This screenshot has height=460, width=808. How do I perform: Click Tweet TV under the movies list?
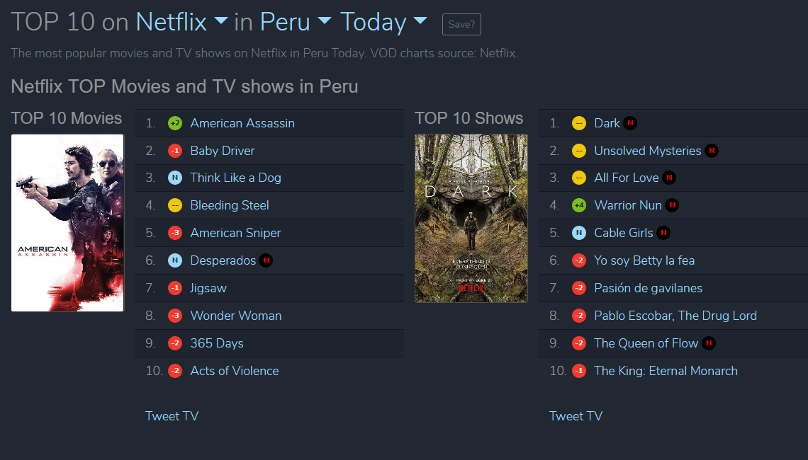pos(172,415)
